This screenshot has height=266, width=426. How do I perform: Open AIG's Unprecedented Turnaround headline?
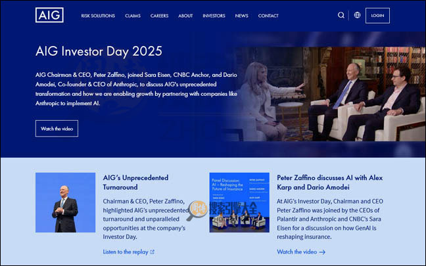135,183
